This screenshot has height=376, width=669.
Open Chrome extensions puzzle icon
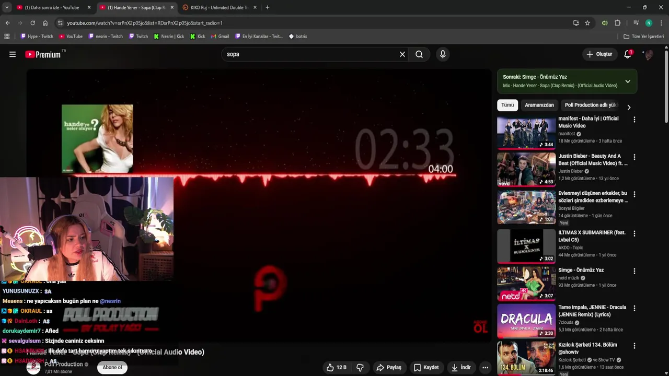(617, 23)
